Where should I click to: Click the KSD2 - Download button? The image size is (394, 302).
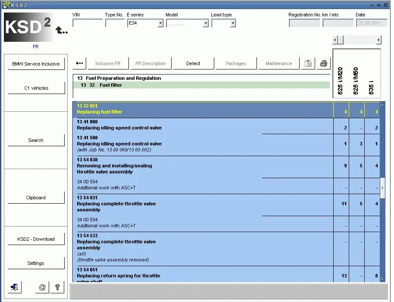coord(36,239)
